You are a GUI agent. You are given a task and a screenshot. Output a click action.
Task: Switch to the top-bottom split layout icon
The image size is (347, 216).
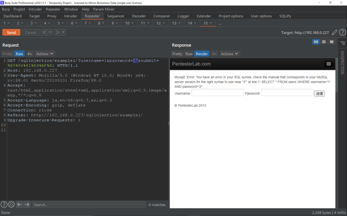tap(324, 42)
